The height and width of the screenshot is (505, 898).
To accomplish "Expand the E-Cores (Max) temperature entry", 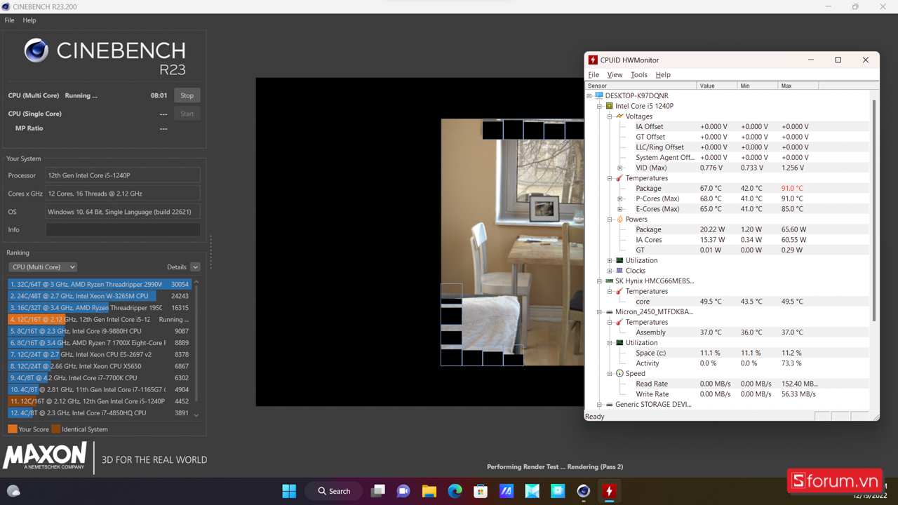I will click(620, 209).
